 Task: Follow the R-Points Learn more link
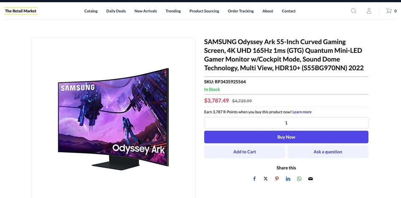[x=302, y=112]
